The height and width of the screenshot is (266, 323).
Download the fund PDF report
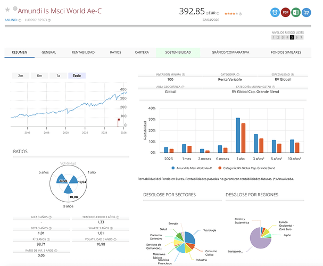[285, 13]
